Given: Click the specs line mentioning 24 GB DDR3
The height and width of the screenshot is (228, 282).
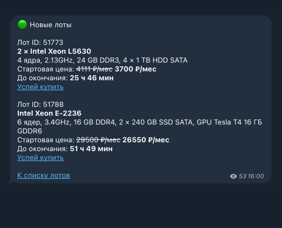Looking at the screenshot, I should 102,60.
